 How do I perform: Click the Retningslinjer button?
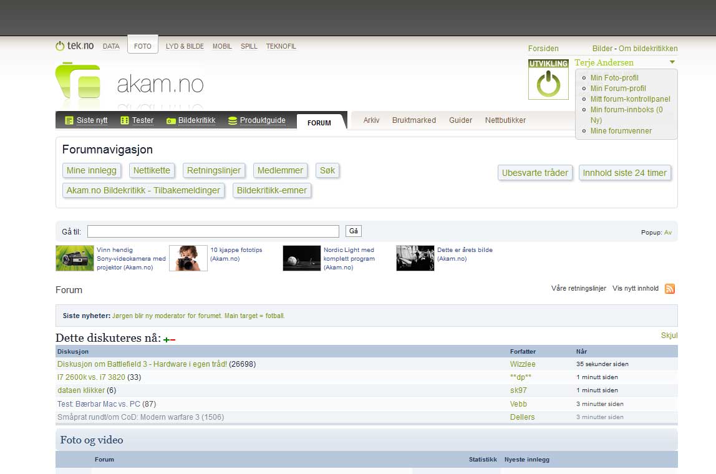click(x=214, y=170)
